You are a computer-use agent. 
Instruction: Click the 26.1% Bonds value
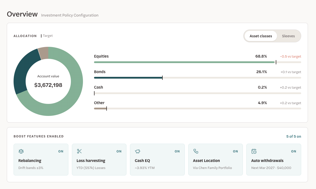262,72
